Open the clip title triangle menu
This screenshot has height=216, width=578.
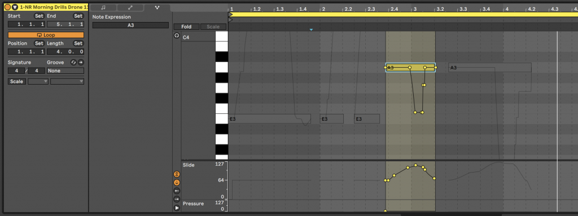[x=15, y=7]
